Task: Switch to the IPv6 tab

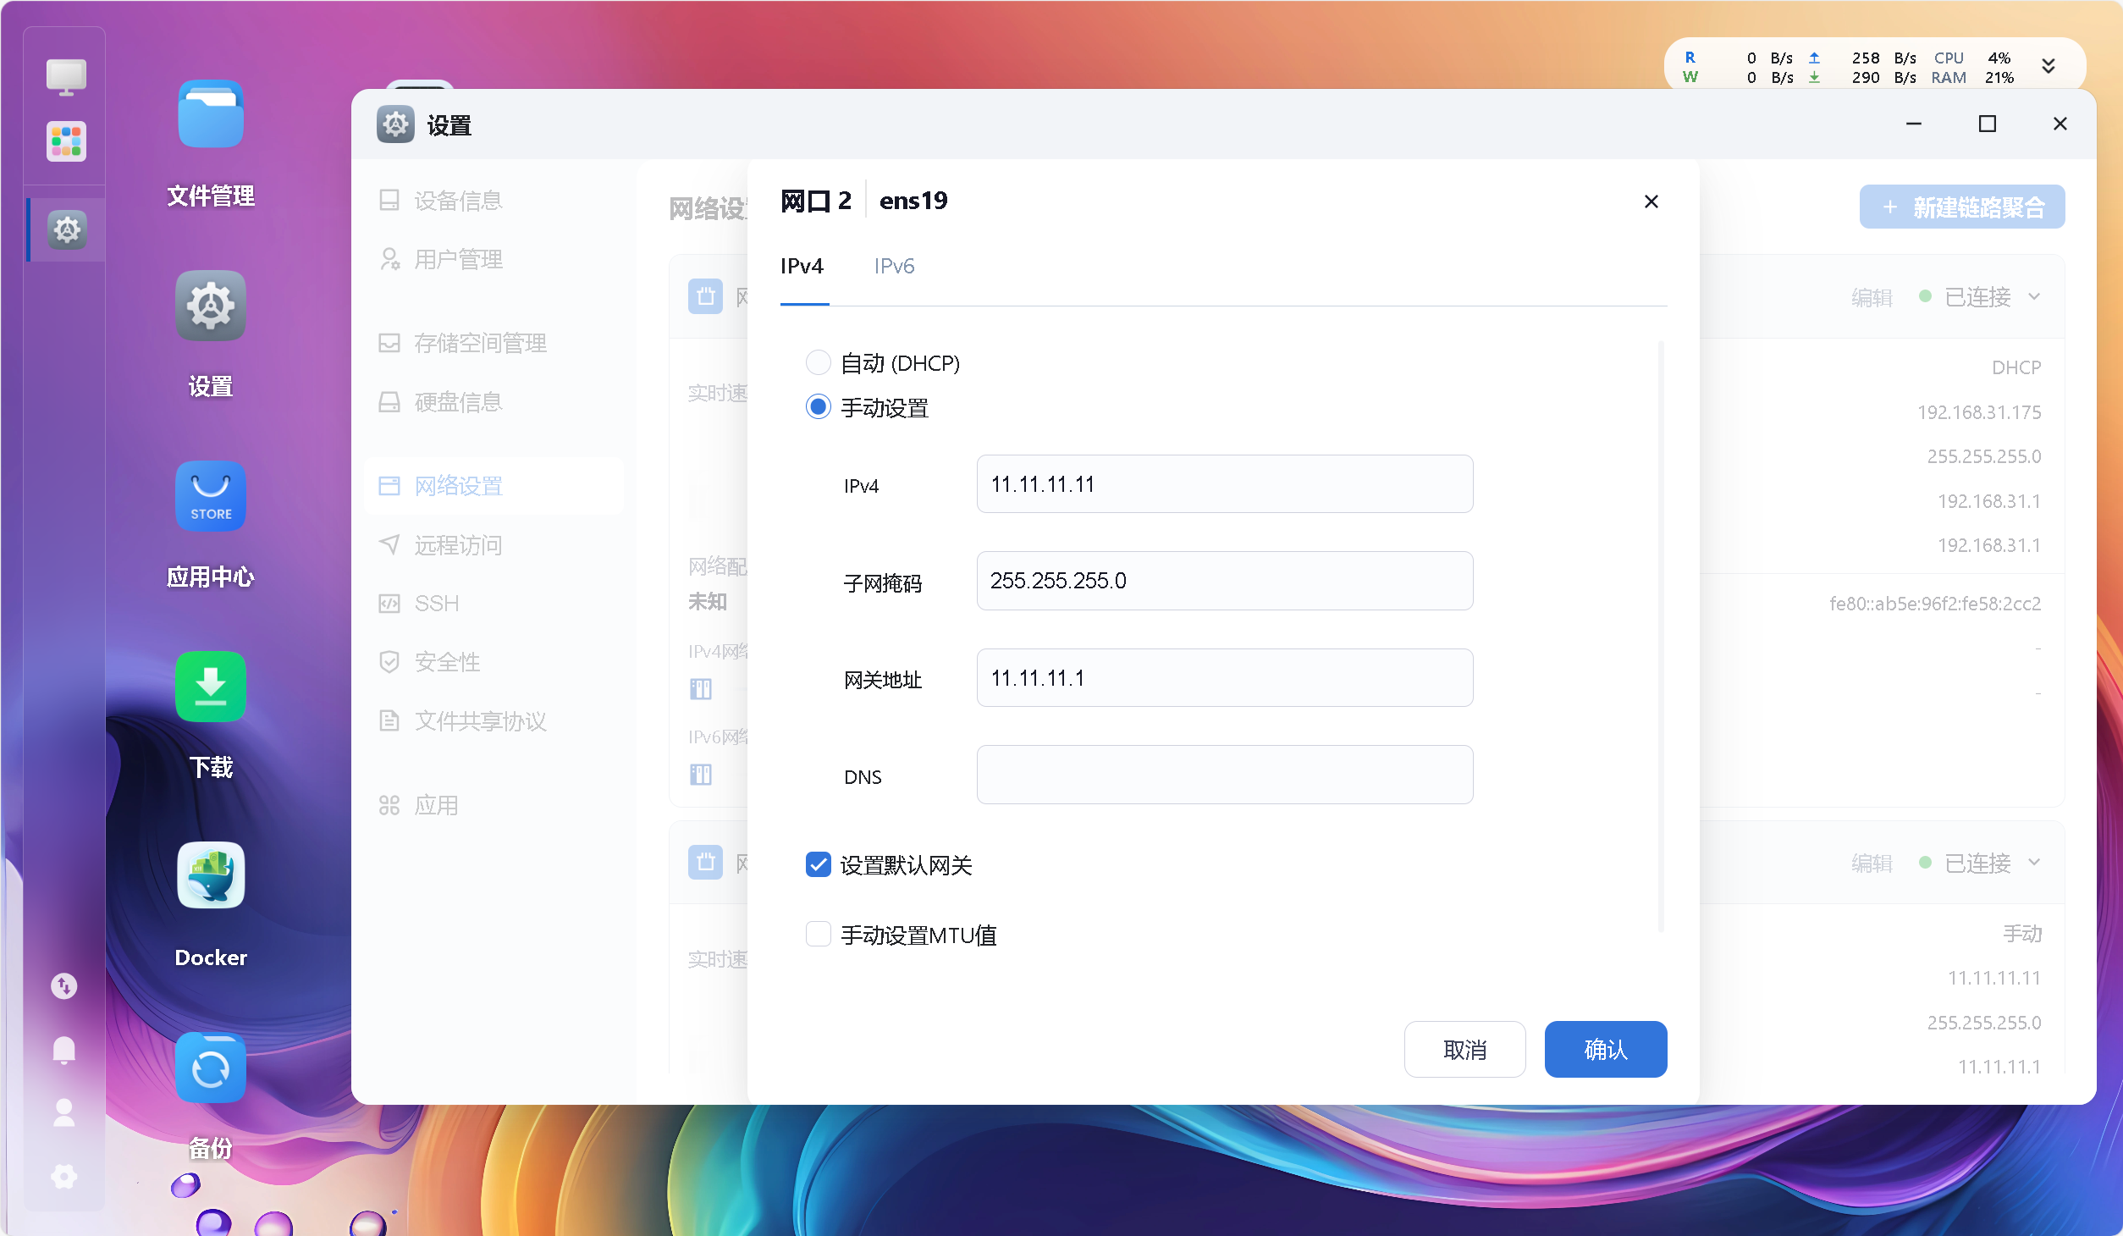Action: 894,266
